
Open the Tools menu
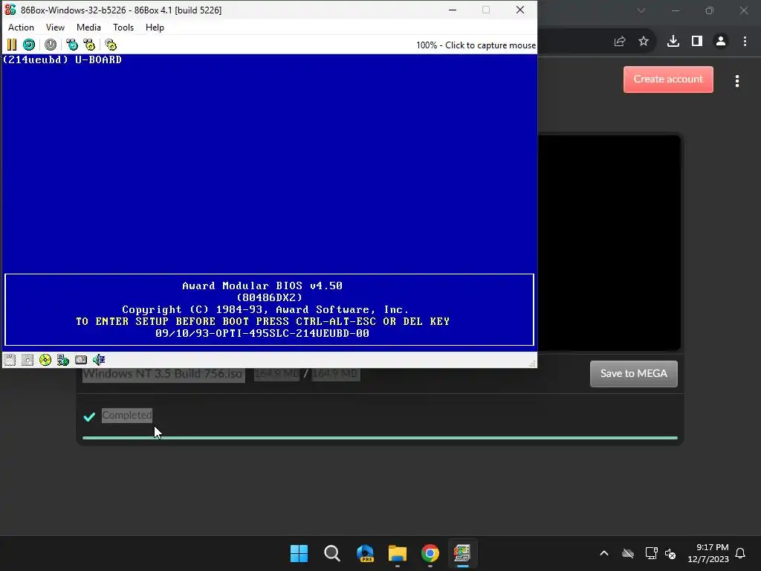pyautogui.click(x=123, y=28)
